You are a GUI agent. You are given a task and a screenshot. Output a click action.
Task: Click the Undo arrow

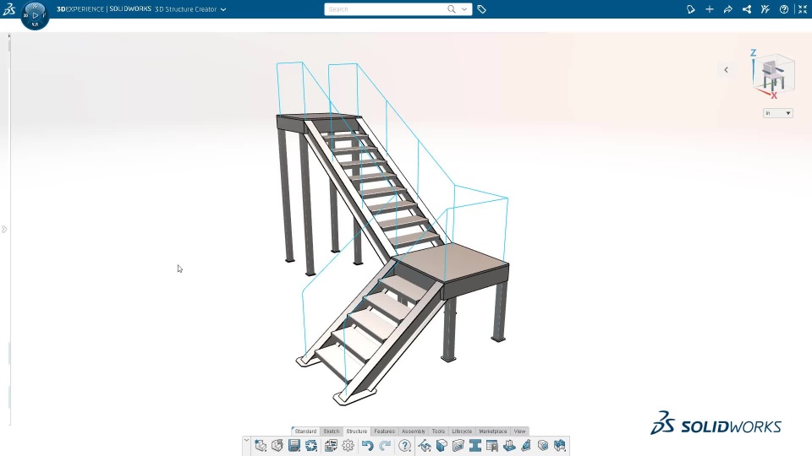368,446
